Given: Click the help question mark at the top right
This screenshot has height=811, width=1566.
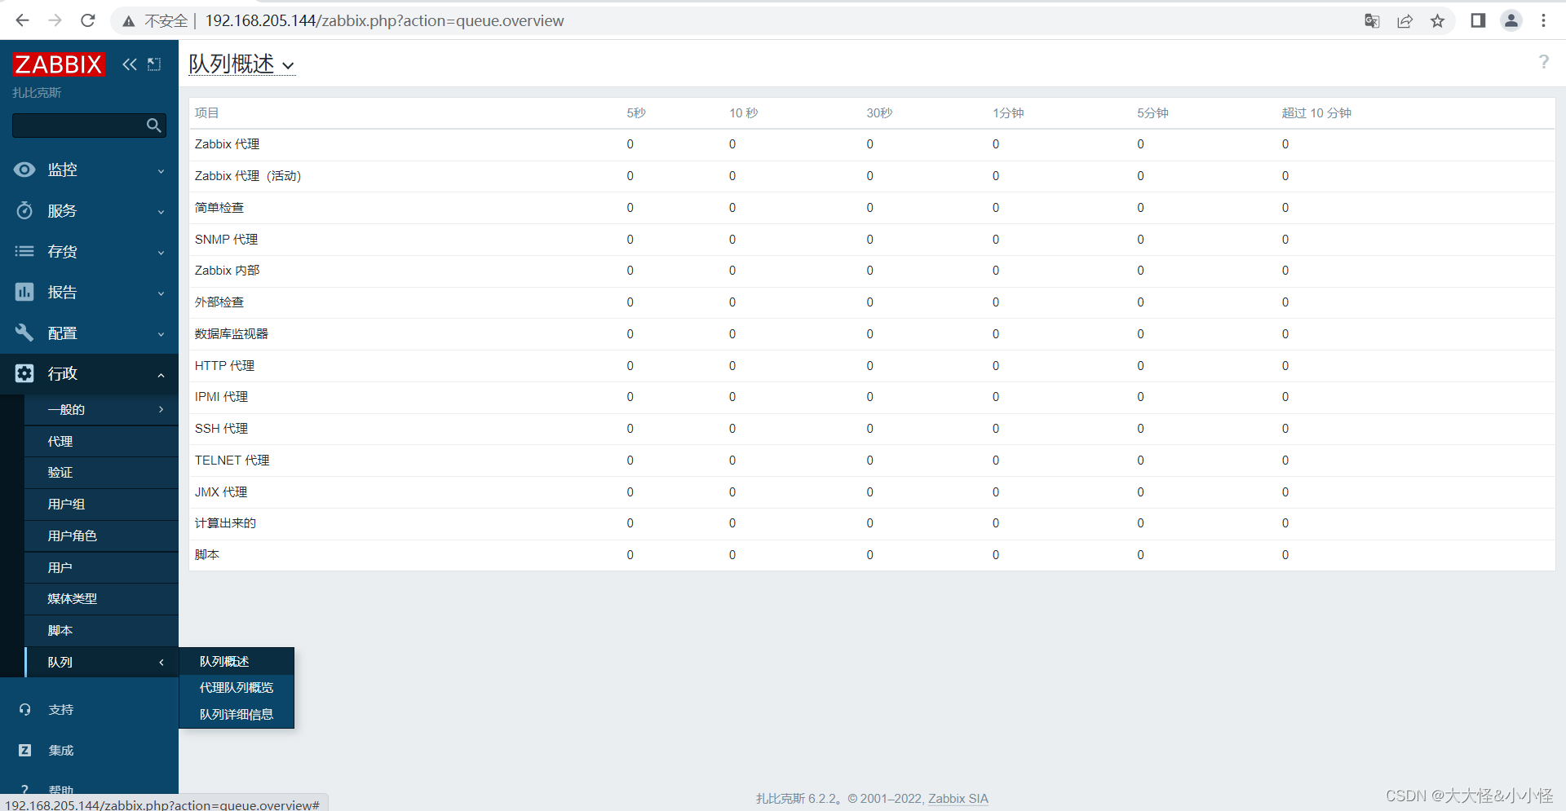Looking at the screenshot, I should coord(1543,62).
